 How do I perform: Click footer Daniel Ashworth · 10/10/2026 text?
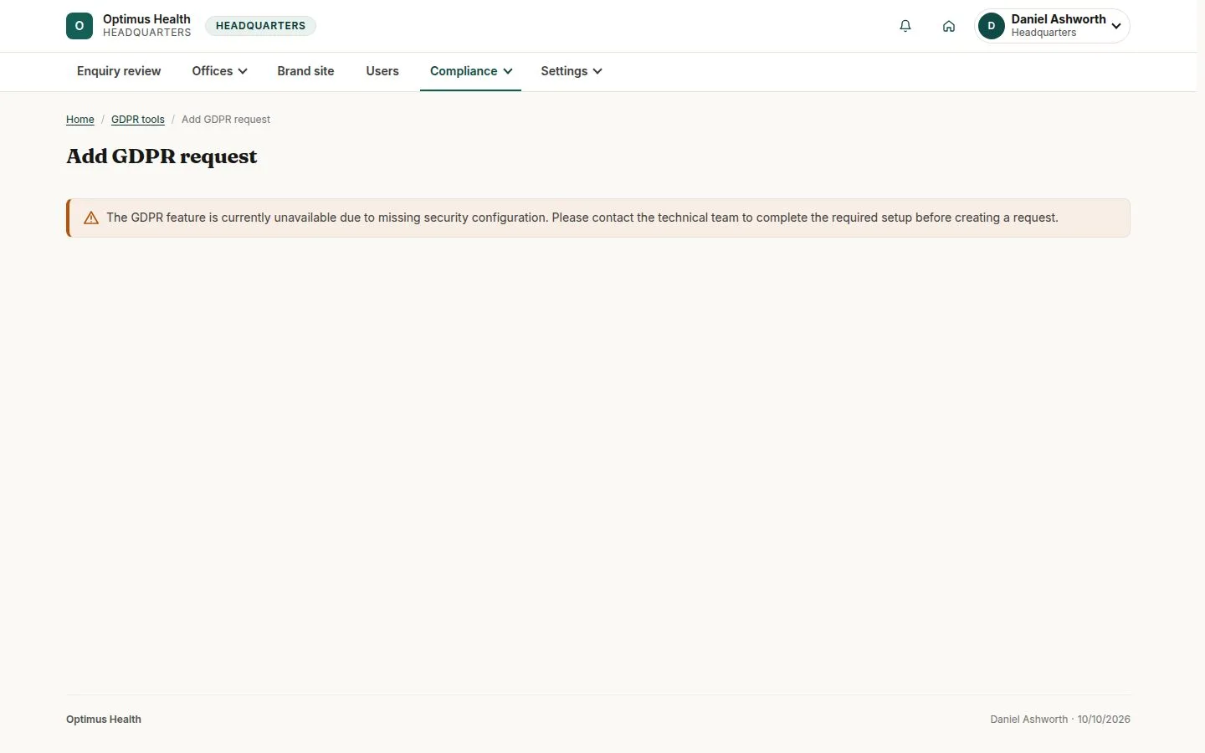1060,720
